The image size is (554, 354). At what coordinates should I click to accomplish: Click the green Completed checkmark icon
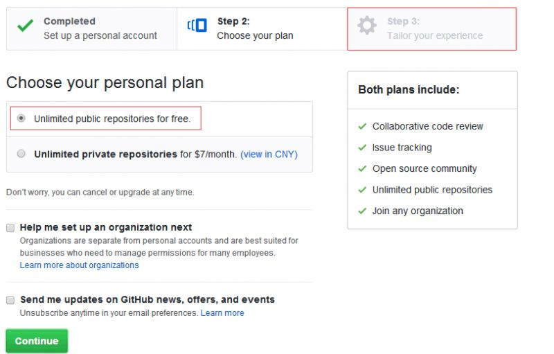(26, 26)
